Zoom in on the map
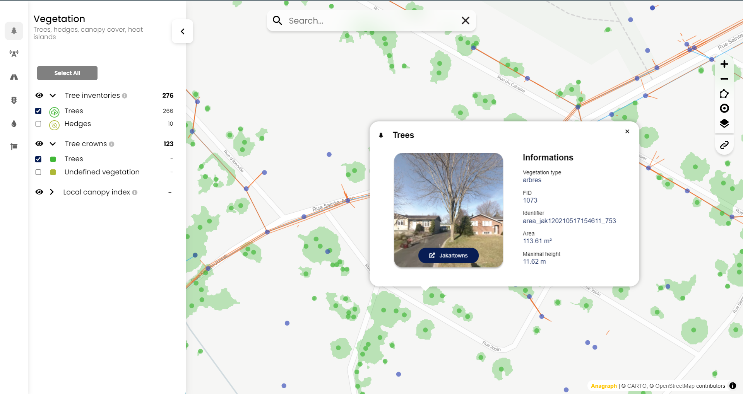Image resolution: width=743 pixels, height=394 pixels. click(x=724, y=64)
